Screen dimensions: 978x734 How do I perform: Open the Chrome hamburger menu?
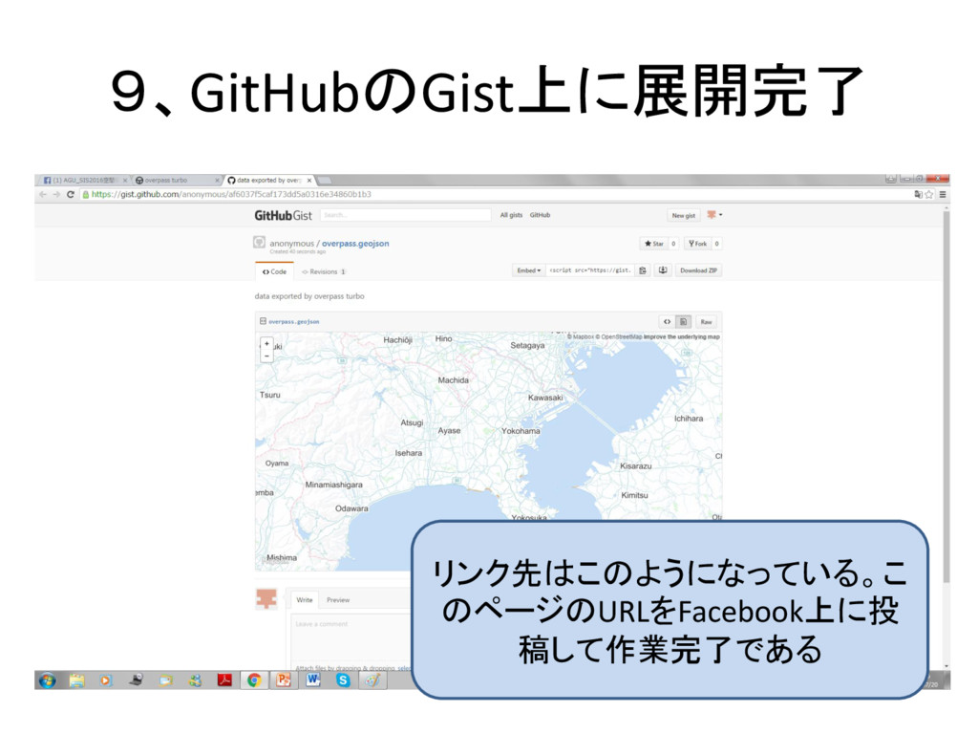pos(943,195)
